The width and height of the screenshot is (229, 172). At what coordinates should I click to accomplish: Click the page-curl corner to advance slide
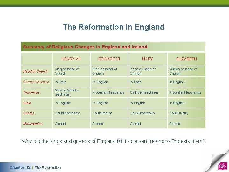click(x=217, y=160)
